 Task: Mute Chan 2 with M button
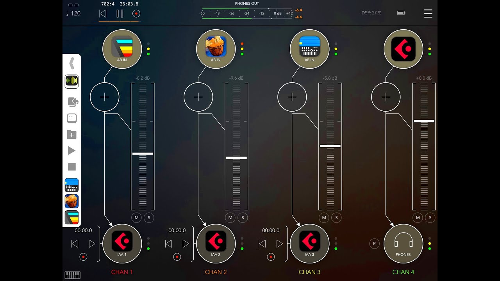tap(230, 218)
